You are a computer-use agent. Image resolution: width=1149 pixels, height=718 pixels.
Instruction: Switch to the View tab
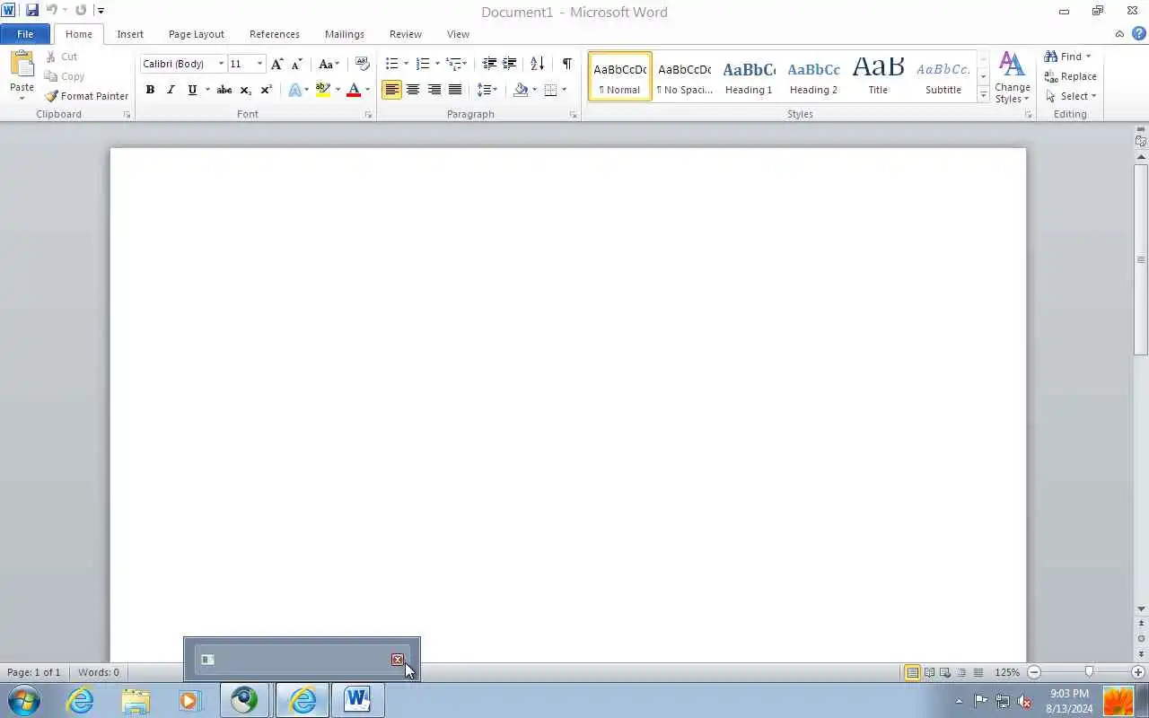(x=458, y=34)
